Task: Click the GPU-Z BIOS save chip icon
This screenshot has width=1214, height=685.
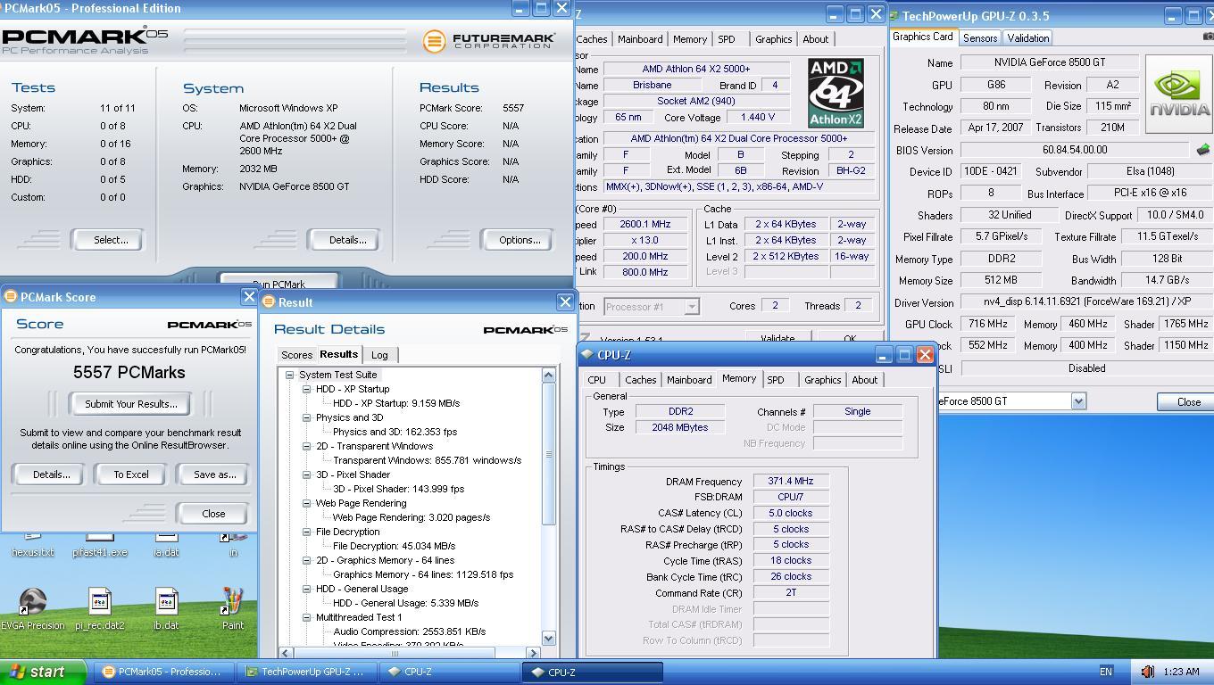Action: (x=1202, y=150)
